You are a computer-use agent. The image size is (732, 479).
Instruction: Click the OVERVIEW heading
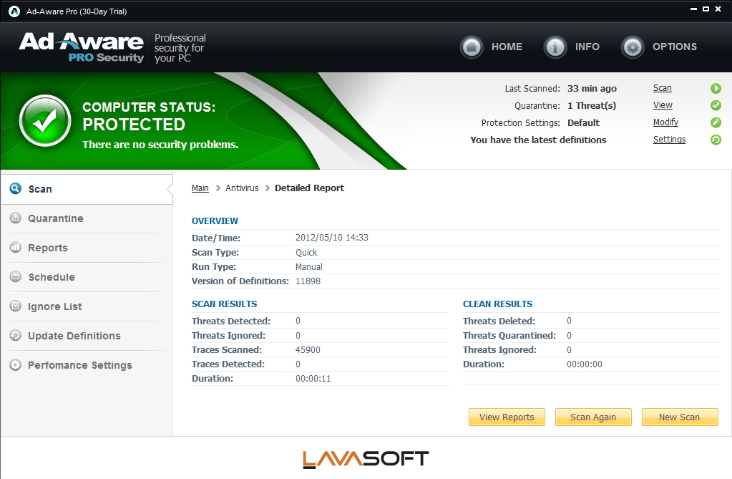[215, 221]
